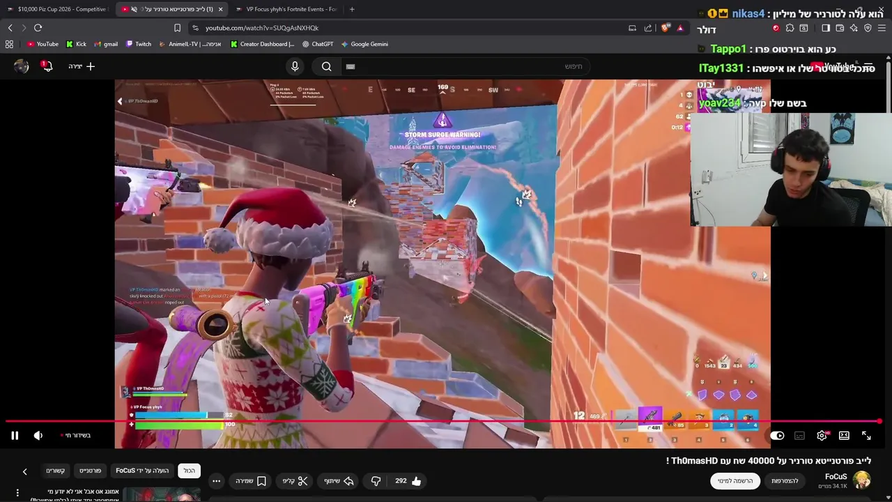Subscribe using הרשמה למינוי button

pos(735,481)
